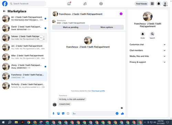
Task: Open the emoji picker in message box
Action: click(117, 113)
